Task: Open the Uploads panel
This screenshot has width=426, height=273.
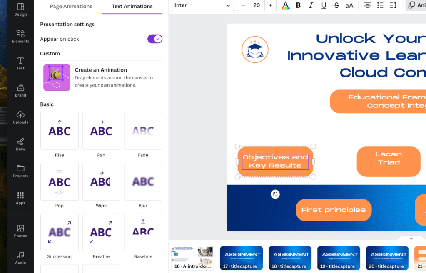Action: coord(20,117)
